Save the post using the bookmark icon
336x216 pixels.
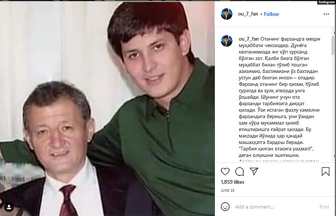325,172
